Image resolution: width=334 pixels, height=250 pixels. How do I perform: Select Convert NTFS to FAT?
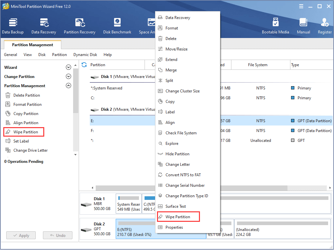[x=187, y=175]
